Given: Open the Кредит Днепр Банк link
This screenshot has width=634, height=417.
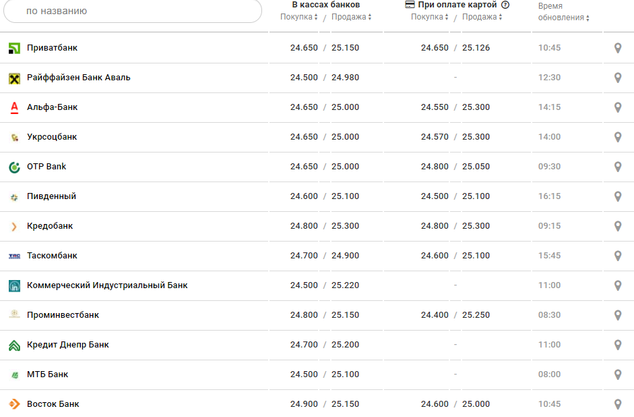Looking at the screenshot, I should click(68, 345).
